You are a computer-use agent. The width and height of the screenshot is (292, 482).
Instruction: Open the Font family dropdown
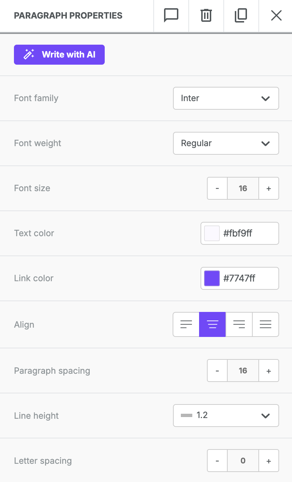pyautogui.click(x=226, y=98)
